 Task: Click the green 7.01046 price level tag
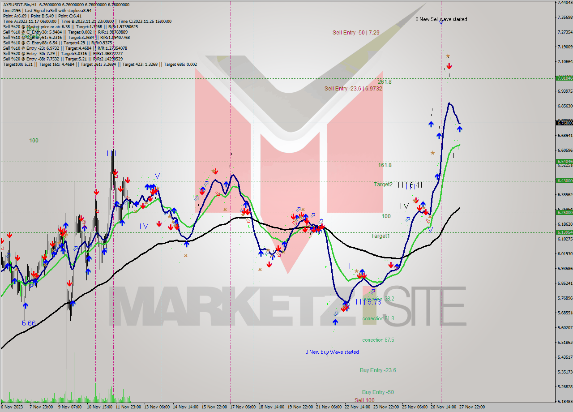564,78
